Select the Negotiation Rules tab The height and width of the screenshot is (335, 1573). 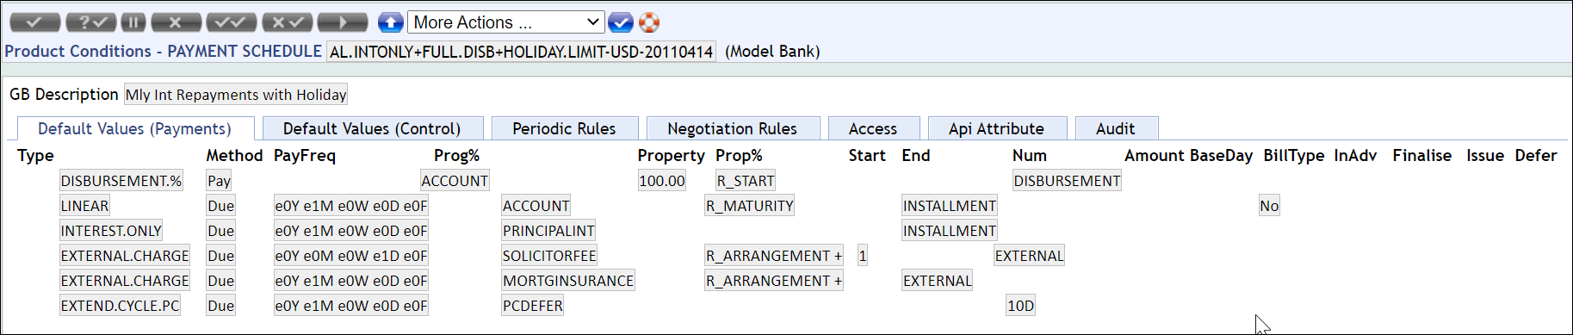click(x=733, y=128)
